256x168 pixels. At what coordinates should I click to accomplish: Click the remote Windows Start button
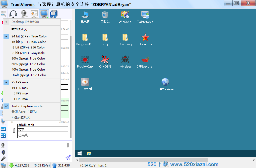coord(80,153)
